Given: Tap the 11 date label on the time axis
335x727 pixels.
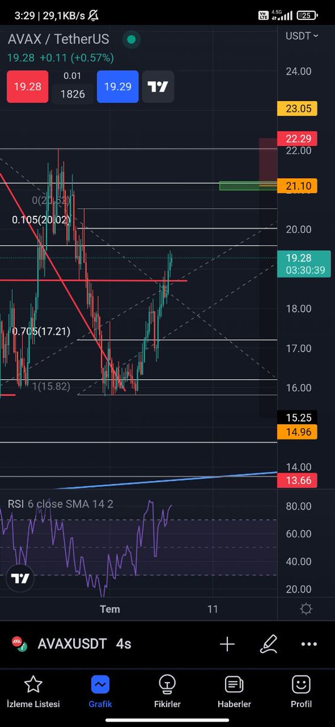Looking at the screenshot, I should 212,609.
